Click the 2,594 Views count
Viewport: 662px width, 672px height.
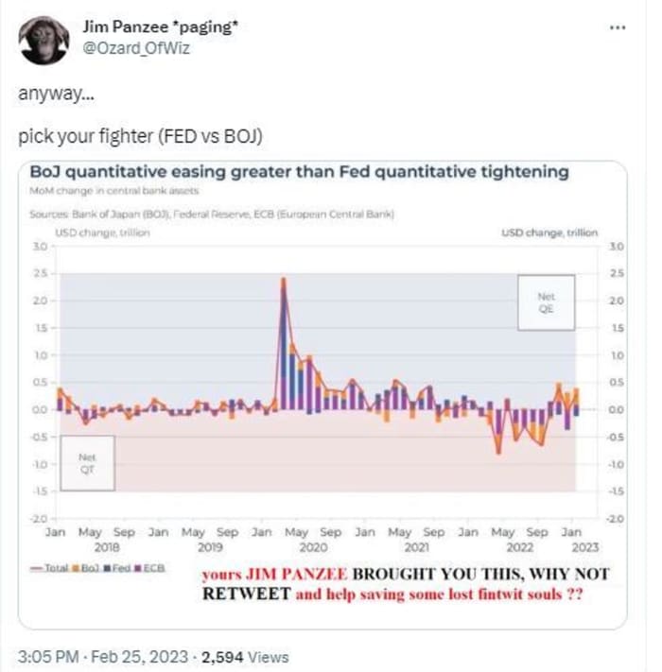pos(245,657)
